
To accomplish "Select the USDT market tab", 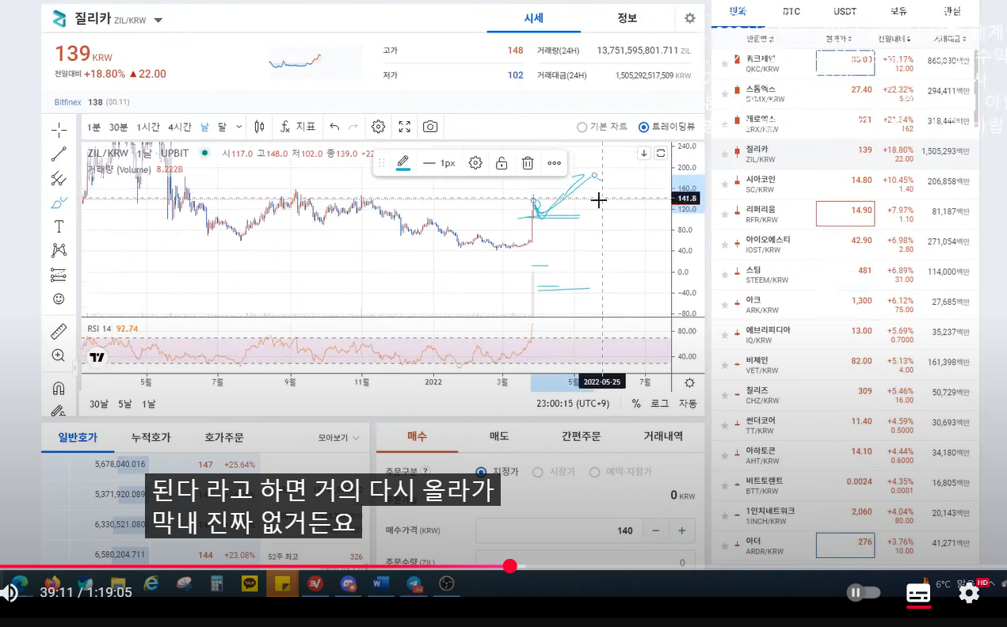I will (x=845, y=11).
